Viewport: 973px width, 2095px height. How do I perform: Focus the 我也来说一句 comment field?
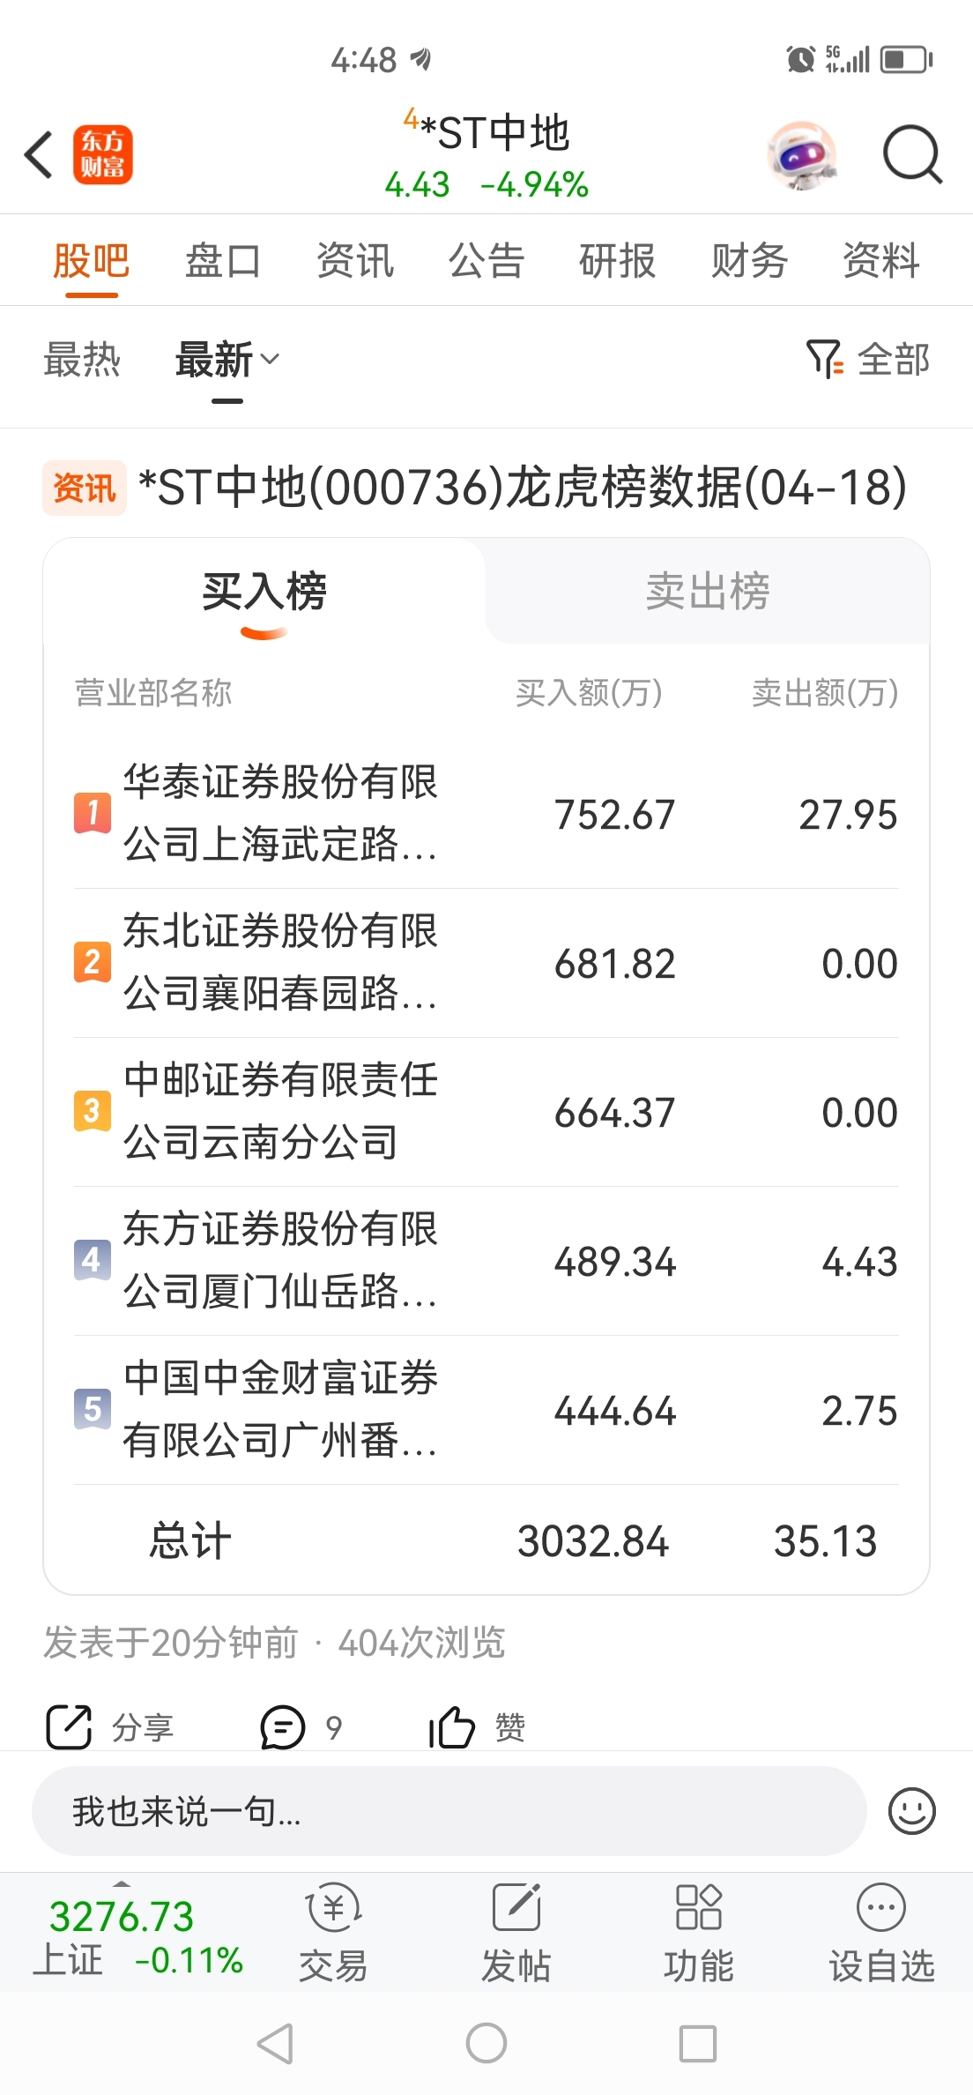point(449,1811)
